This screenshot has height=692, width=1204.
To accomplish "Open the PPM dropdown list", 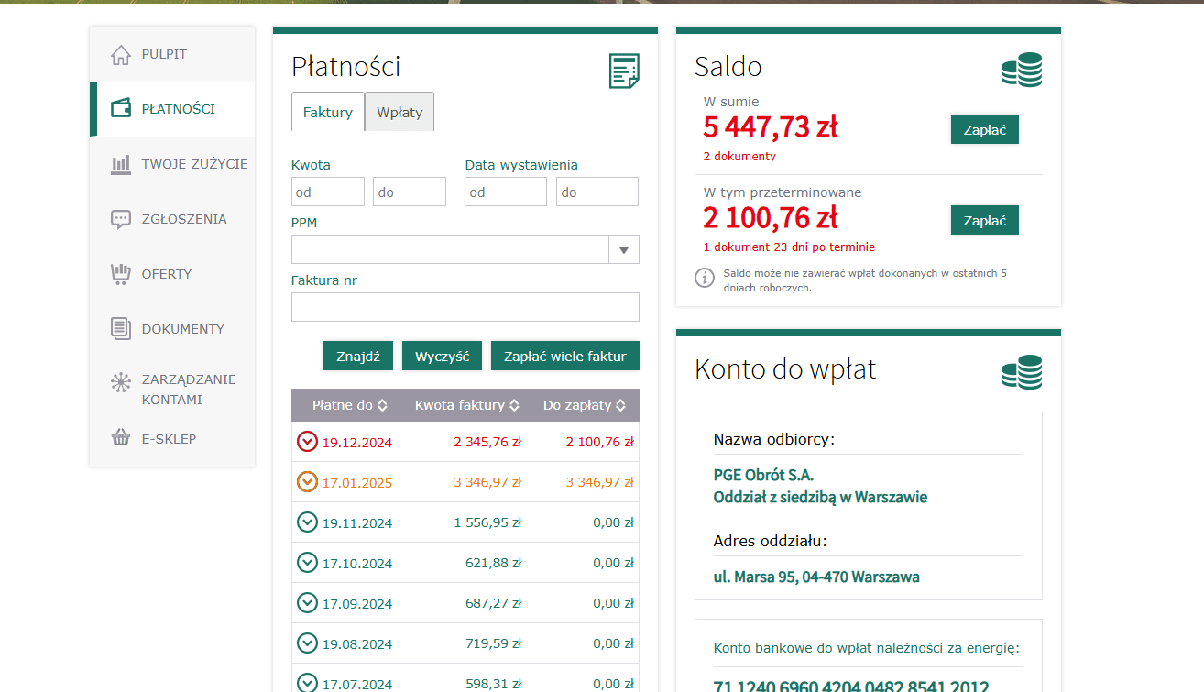I will 624,249.
